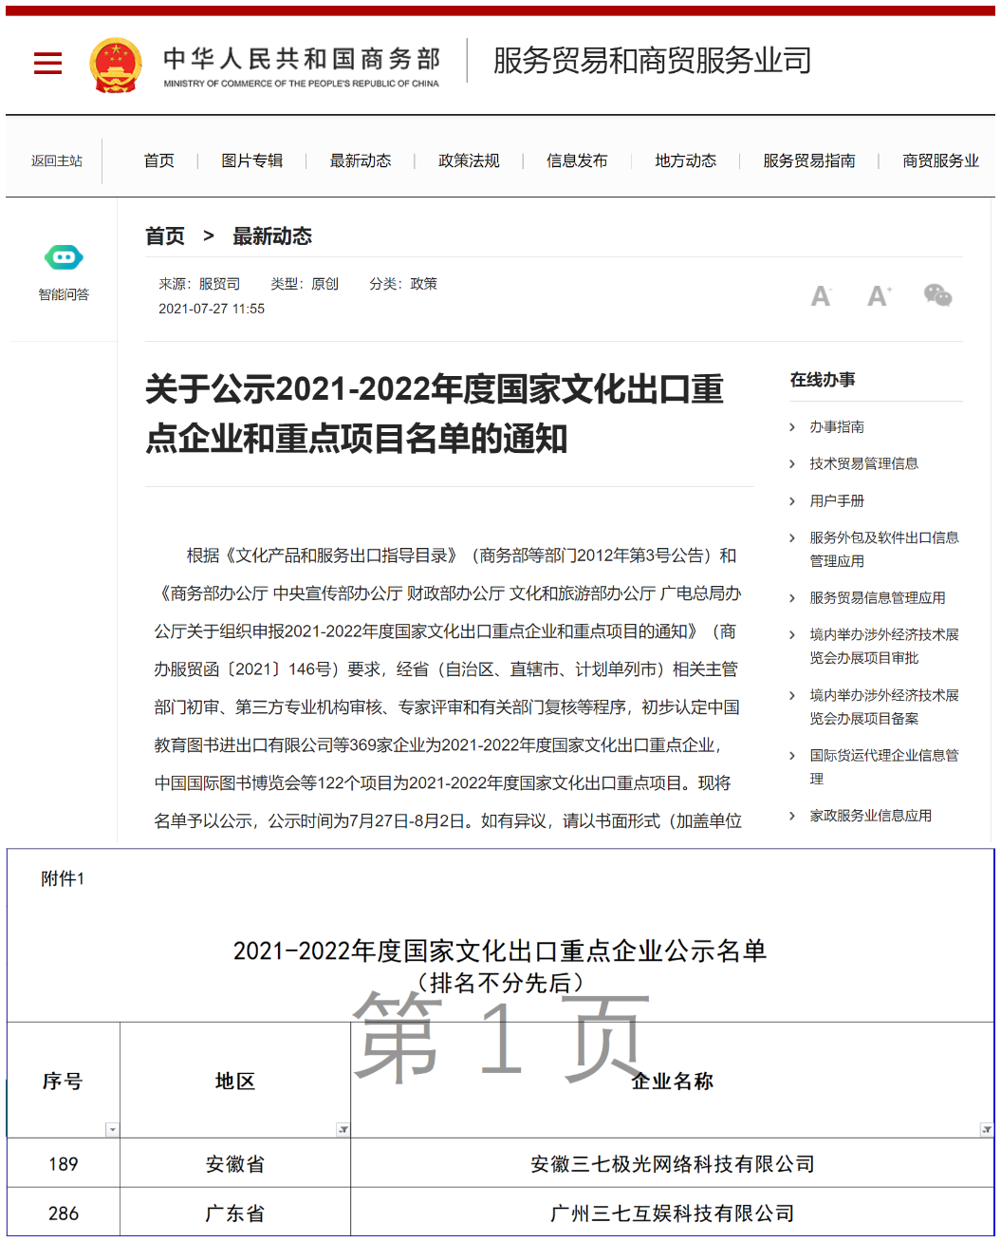The image size is (1001, 1242).
Task: Open 境内举办涉外经济技术展览会办展项目备案 link
Action: click(x=883, y=706)
